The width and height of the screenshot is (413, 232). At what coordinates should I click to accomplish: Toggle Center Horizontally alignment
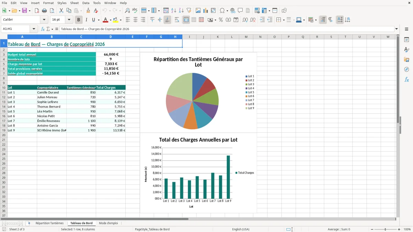click(x=135, y=20)
